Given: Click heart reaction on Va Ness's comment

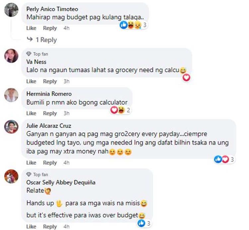Looking at the screenshot, I should [186, 78].
